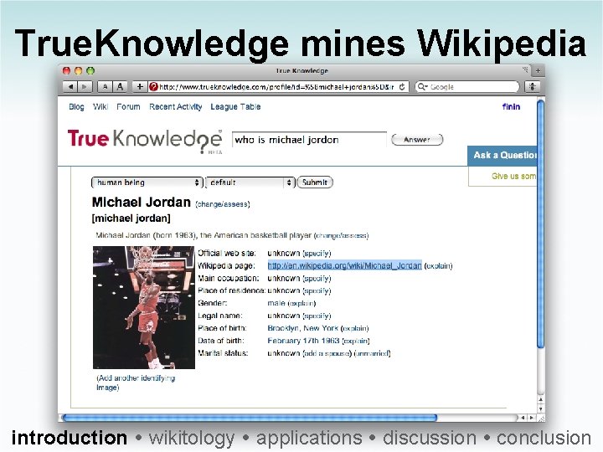Open the Wiki link

coord(100,107)
